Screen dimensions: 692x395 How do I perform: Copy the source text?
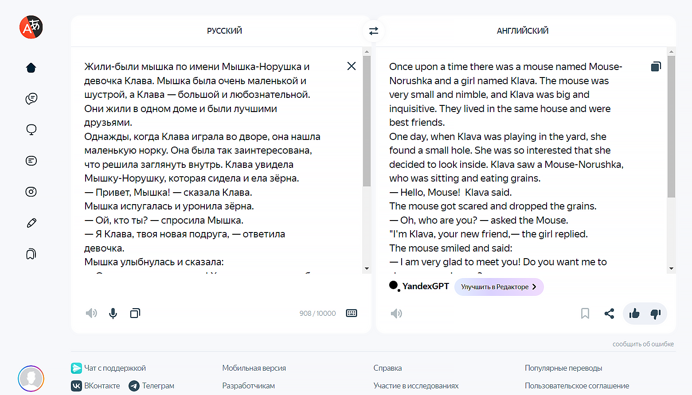point(135,314)
